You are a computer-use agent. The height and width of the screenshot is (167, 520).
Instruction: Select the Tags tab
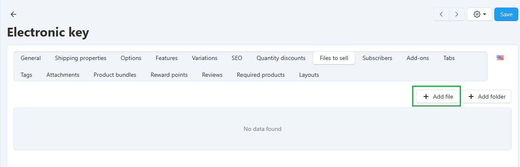point(27,75)
